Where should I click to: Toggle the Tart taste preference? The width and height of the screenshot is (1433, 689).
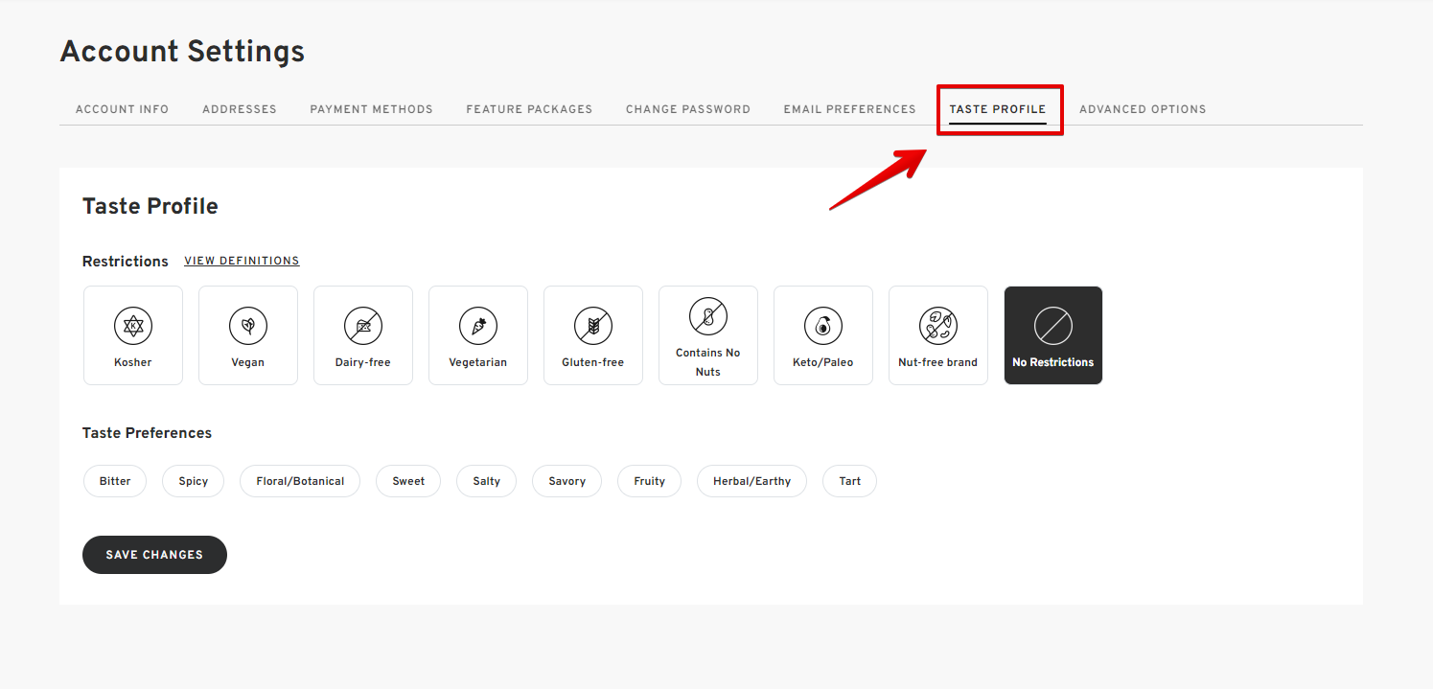click(850, 481)
